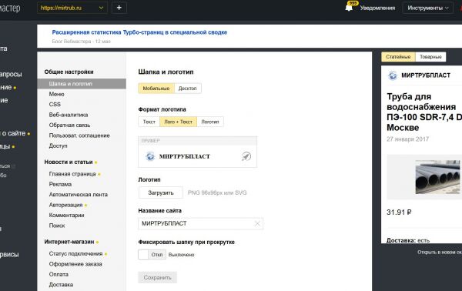Open the Поиск settings item
Image resolution: width=462 pixels, height=291 pixels.
point(57,226)
